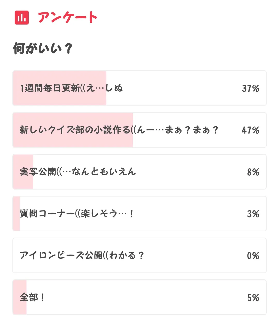Viewport: 279px width, 322px height.
Task: Click the small pink bar in 質問コーナー row
Action: point(17,223)
